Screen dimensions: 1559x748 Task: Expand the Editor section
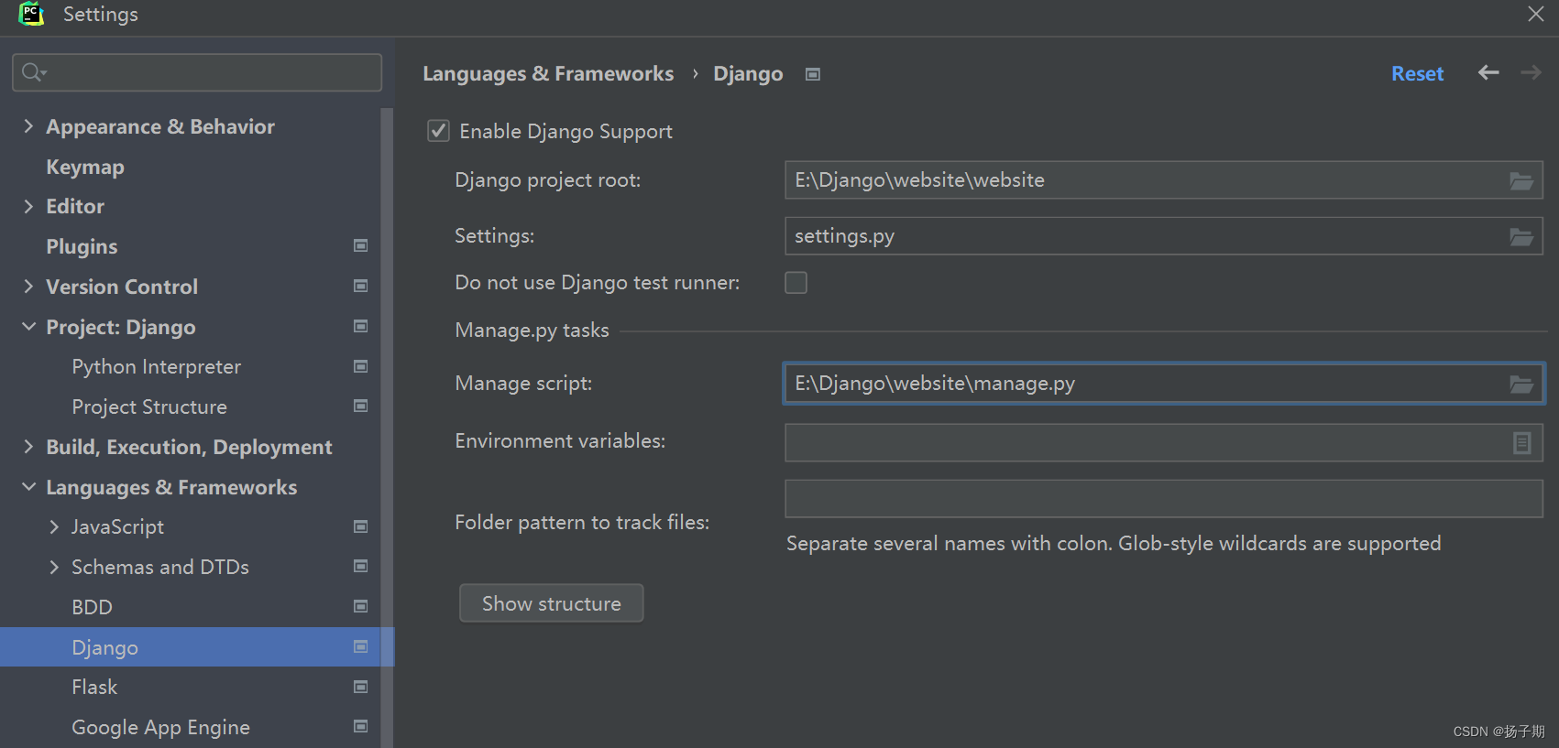pos(28,206)
